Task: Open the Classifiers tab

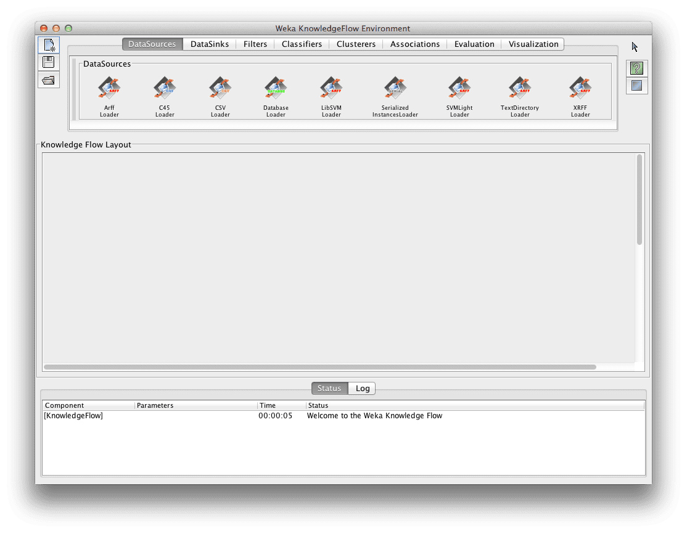Action: [302, 44]
